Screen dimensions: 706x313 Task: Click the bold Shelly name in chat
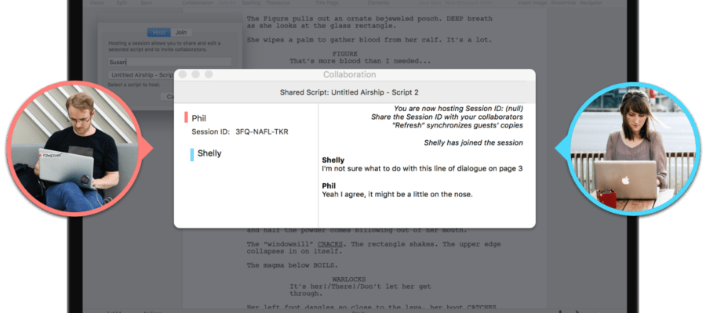[333, 160]
